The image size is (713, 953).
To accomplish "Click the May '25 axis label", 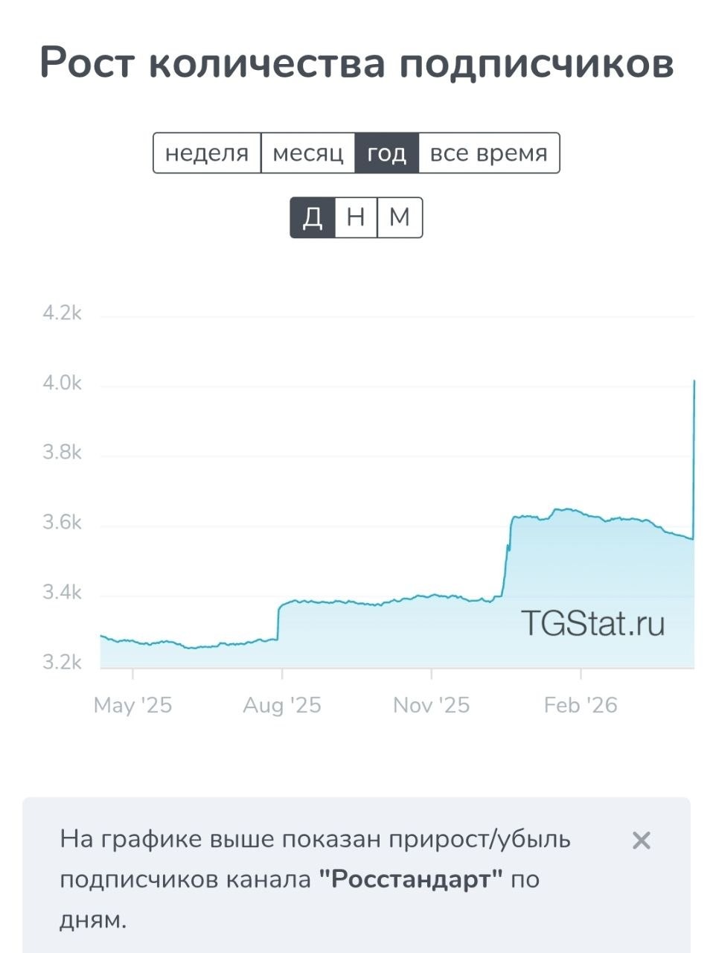I will [x=132, y=705].
